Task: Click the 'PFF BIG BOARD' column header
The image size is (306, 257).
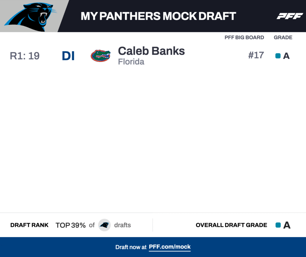Action: tap(244, 38)
